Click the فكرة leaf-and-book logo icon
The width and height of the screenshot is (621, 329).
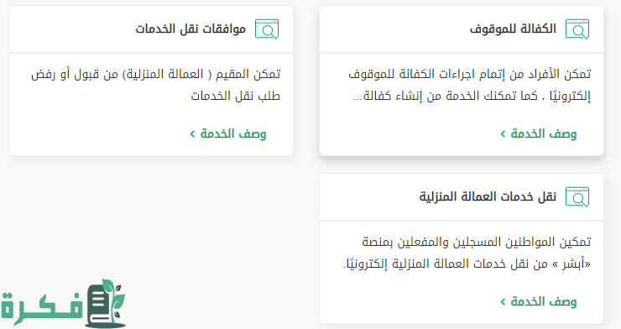click(x=106, y=303)
